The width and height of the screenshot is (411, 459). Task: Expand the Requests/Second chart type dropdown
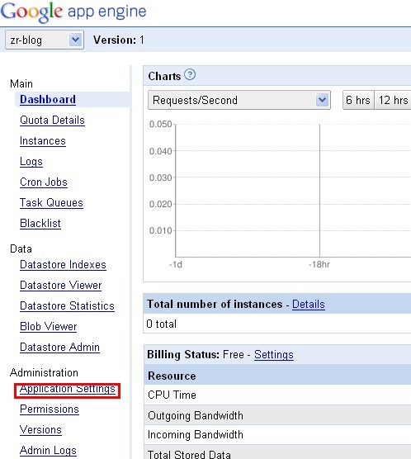pos(239,100)
